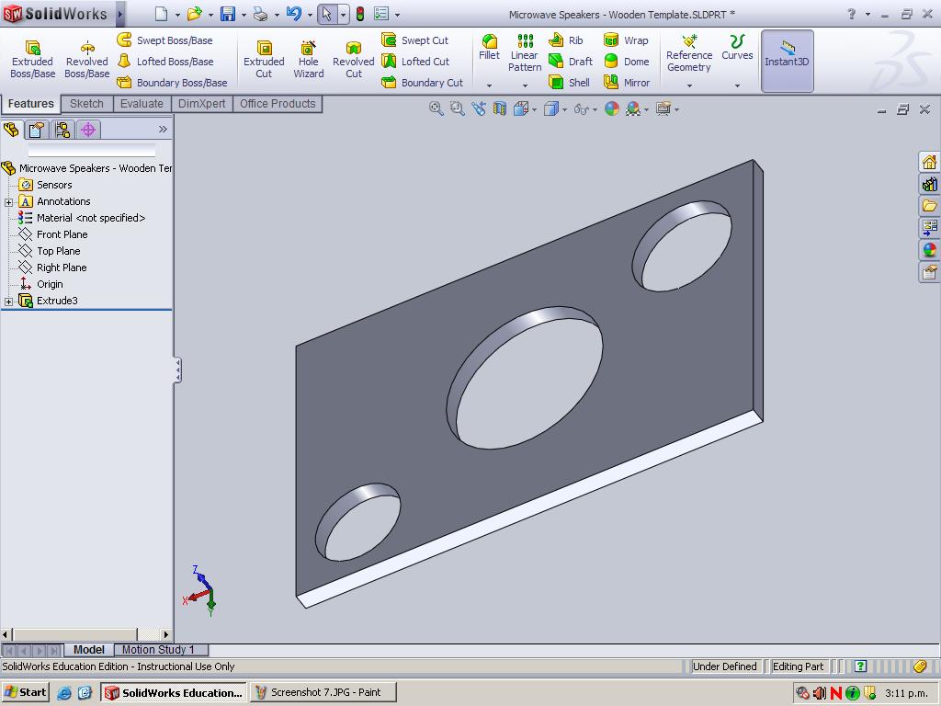Click the Zoom to Fit icon
The height and width of the screenshot is (706, 941).
pyautogui.click(x=435, y=108)
